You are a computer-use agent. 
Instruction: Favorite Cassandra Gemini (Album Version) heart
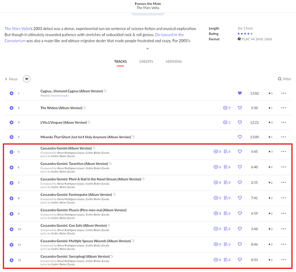tap(240, 151)
